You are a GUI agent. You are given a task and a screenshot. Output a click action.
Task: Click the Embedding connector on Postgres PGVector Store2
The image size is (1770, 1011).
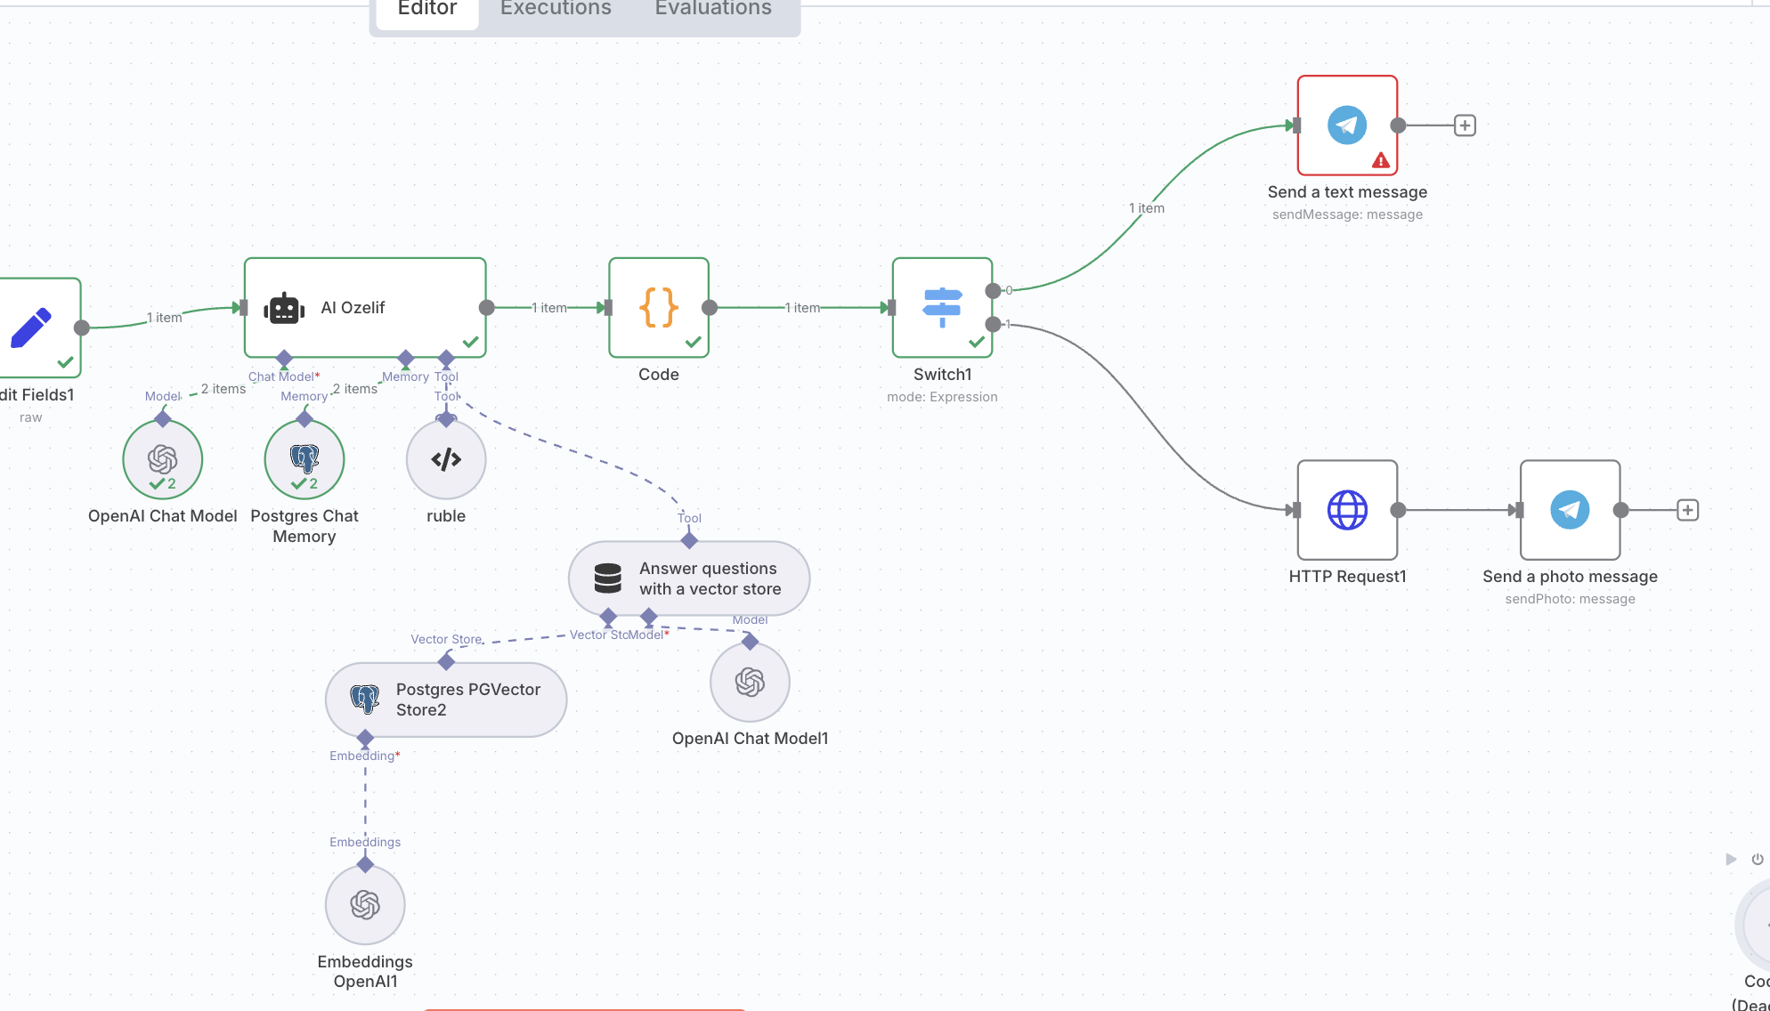point(365,738)
